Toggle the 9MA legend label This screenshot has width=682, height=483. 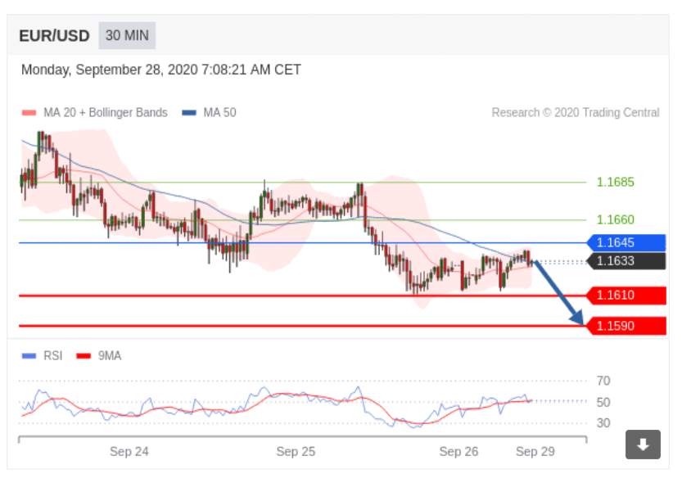pos(110,356)
